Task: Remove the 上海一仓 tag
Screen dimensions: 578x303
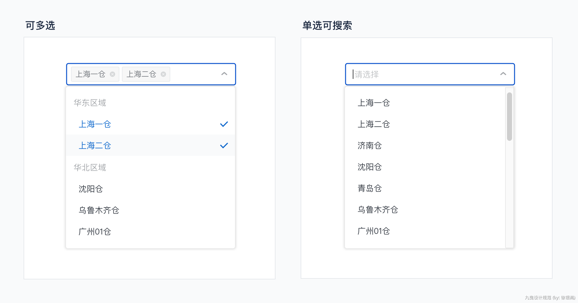Action: coord(112,74)
